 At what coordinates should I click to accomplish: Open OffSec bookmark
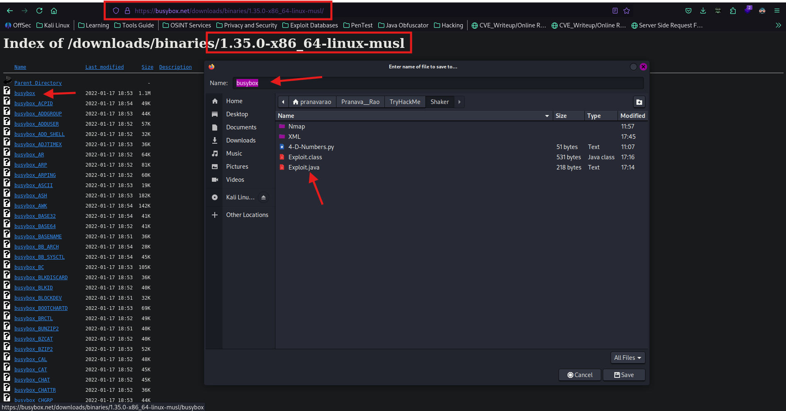point(18,25)
